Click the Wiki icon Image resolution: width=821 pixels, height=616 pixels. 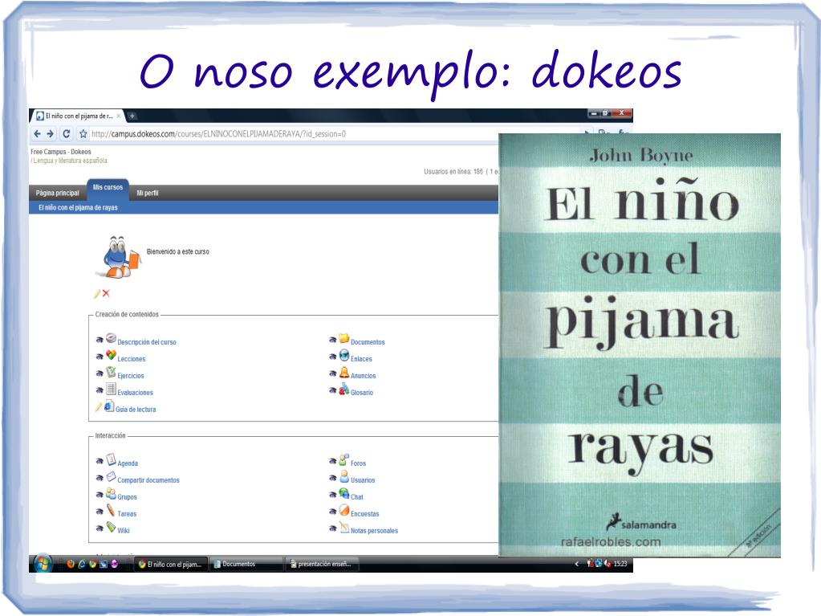111,526
